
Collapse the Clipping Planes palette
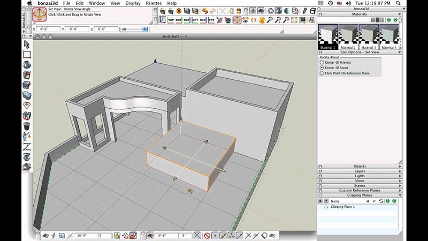[x=400, y=195]
